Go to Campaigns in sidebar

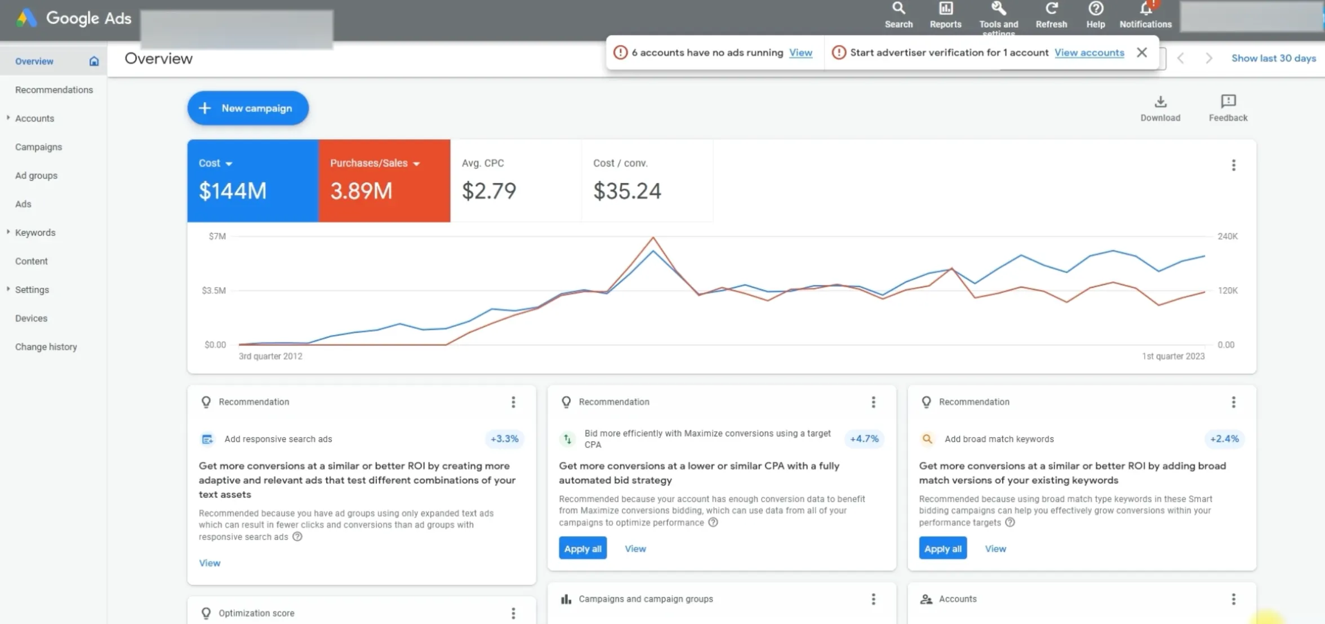(x=38, y=147)
